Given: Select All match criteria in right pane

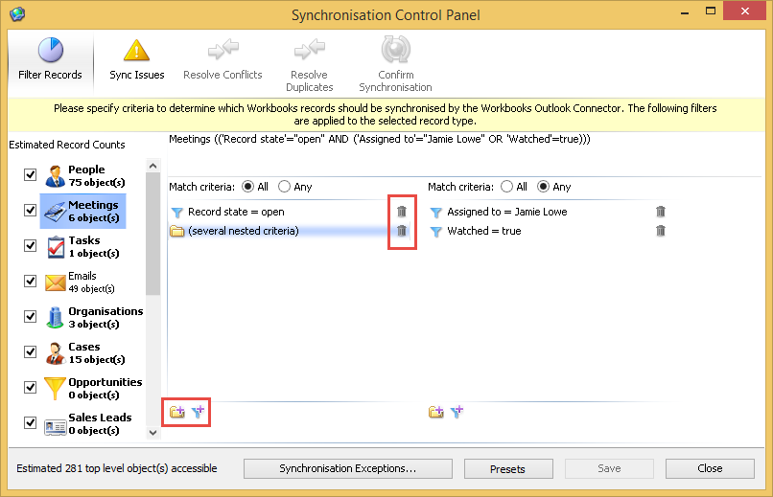Looking at the screenshot, I should tap(506, 187).
